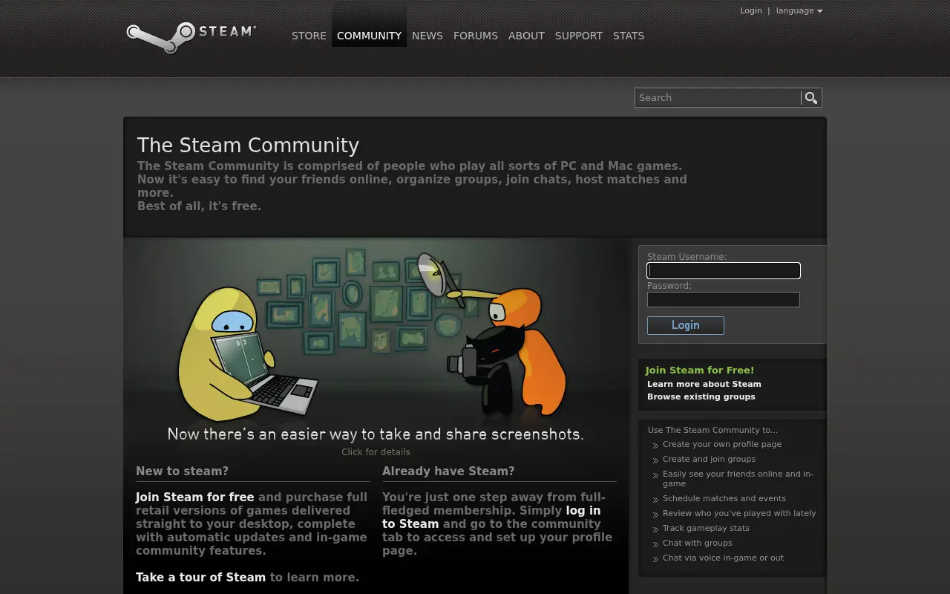Image resolution: width=950 pixels, height=594 pixels.
Task: Open Browse existing groups link
Action: (701, 396)
